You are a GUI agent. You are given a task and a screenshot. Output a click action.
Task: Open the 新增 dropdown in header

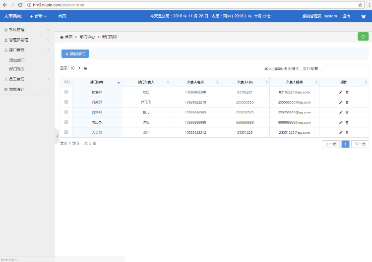tap(38, 16)
